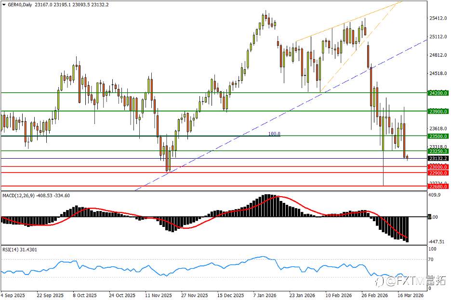Click the MACD scale value 409.9
This screenshot has height=300, width=451.
pyautogui.click(x=434, y=195)
